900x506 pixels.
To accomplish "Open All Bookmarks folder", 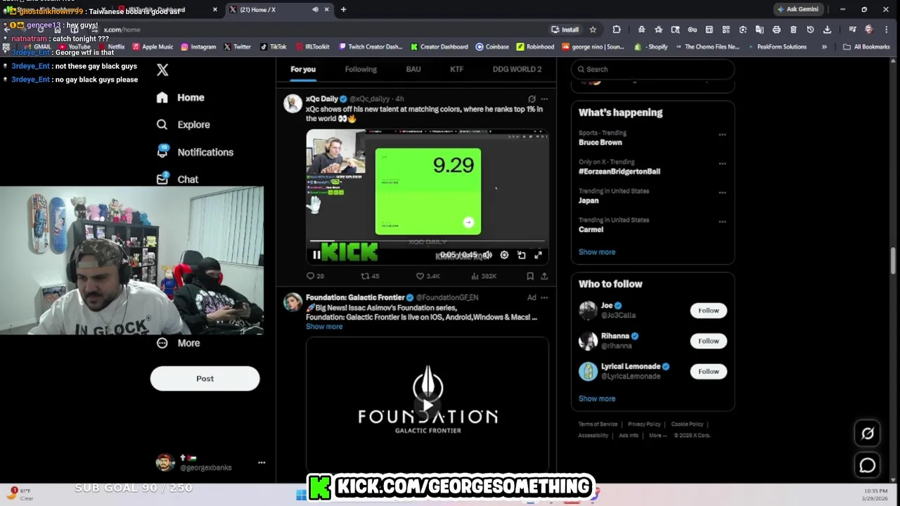I will (x=866, y=47).
